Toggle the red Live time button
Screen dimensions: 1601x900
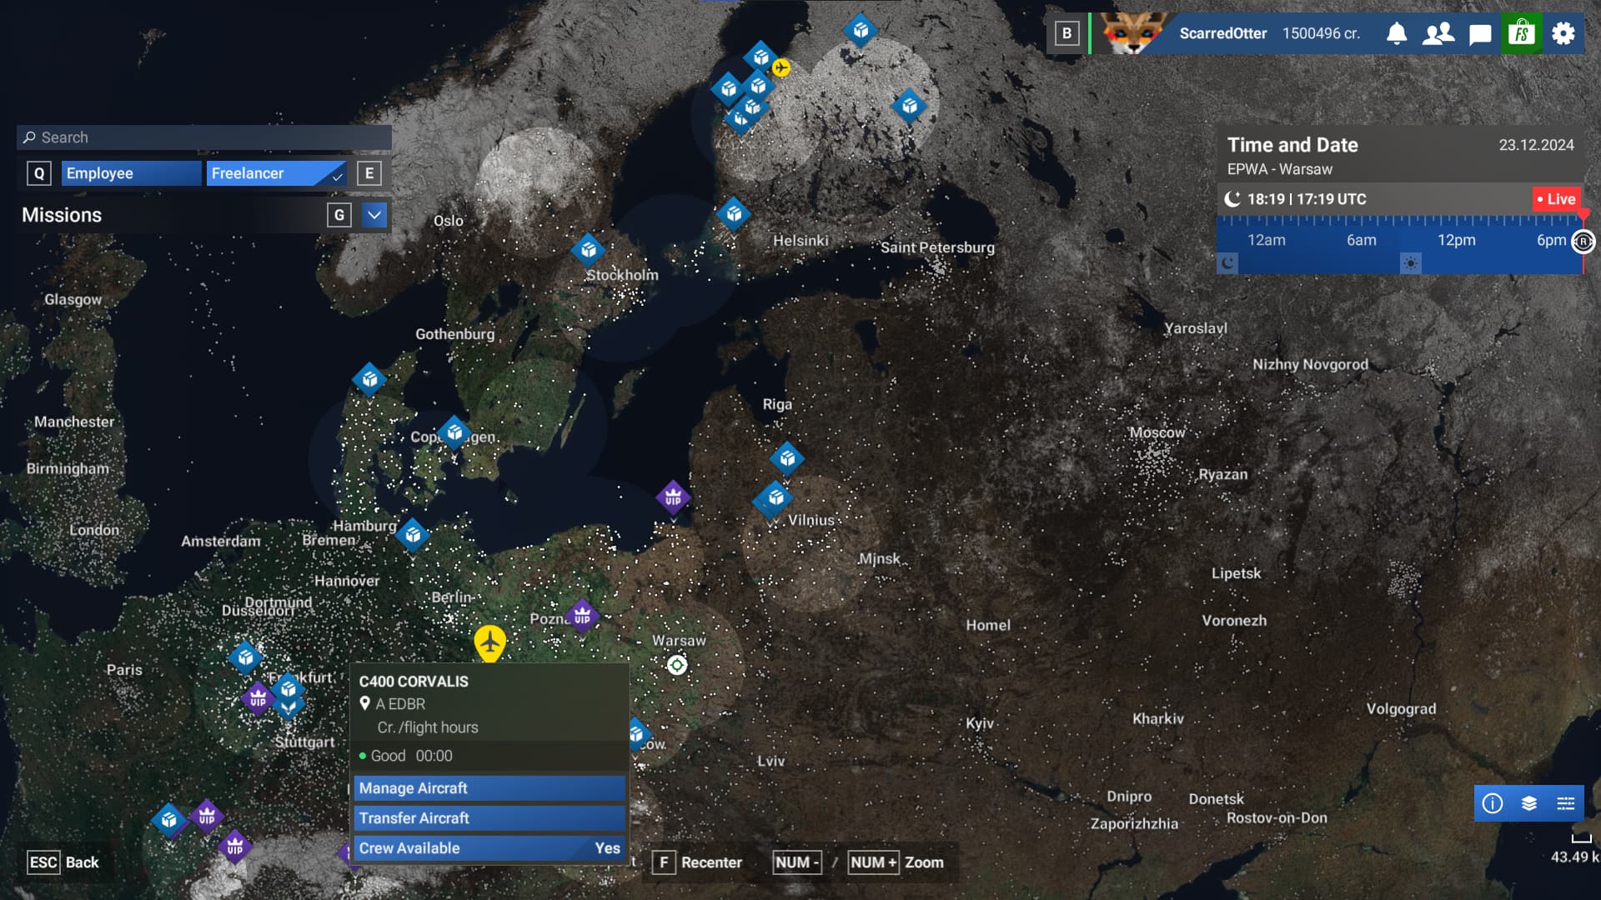[x=1556, y=199]
